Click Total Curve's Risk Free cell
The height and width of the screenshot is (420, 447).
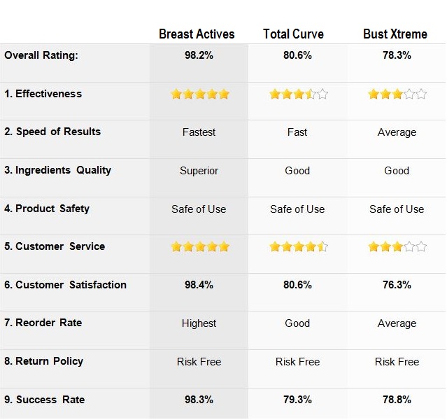tap(297, 362)
